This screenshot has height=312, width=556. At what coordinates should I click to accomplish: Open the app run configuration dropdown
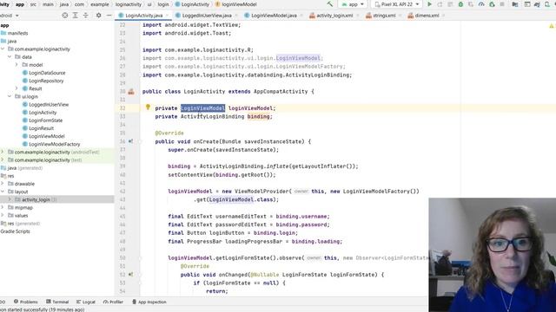pyautogui.click(x=353, y=4)
